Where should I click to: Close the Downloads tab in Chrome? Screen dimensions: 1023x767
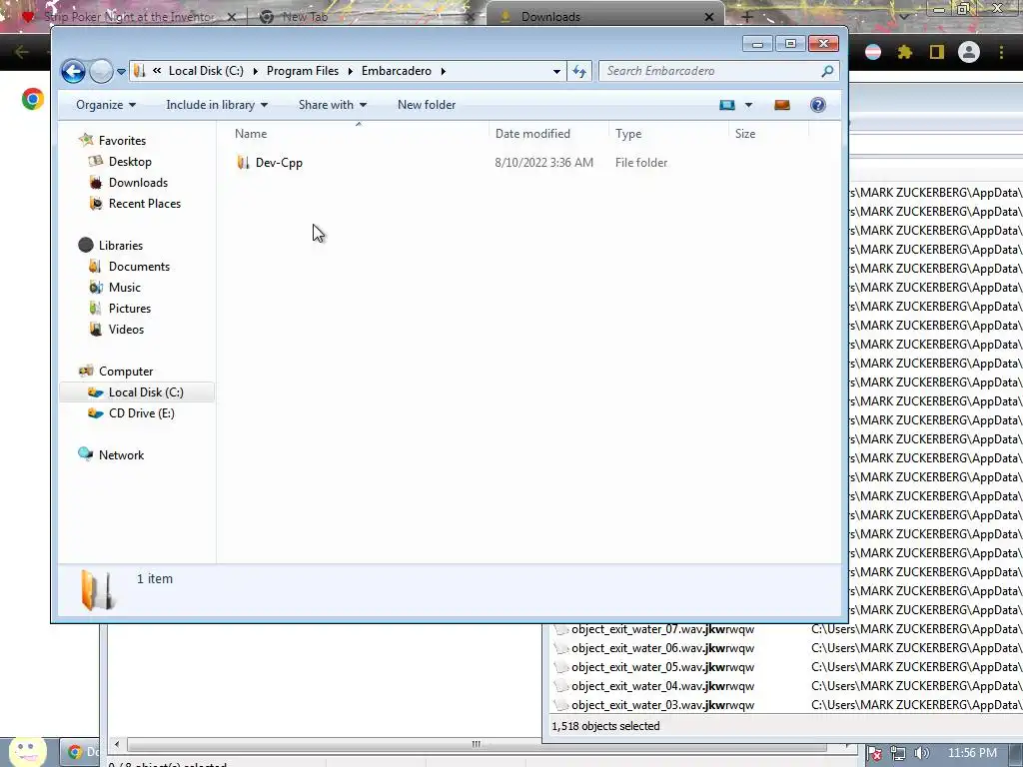click(709, 17)
